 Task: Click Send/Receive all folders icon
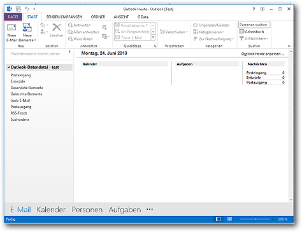pyautogui.click(x=18, y=9)
